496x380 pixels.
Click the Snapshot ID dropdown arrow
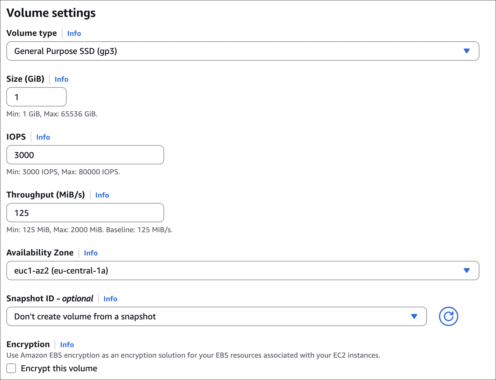[x=414, y=316]
